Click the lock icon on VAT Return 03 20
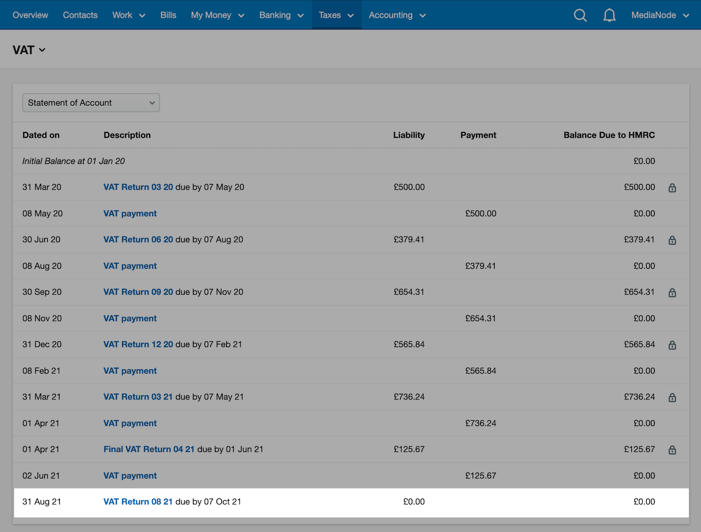Image resolution: width=701 pixels, height=532 pixels. click(672, 187)
